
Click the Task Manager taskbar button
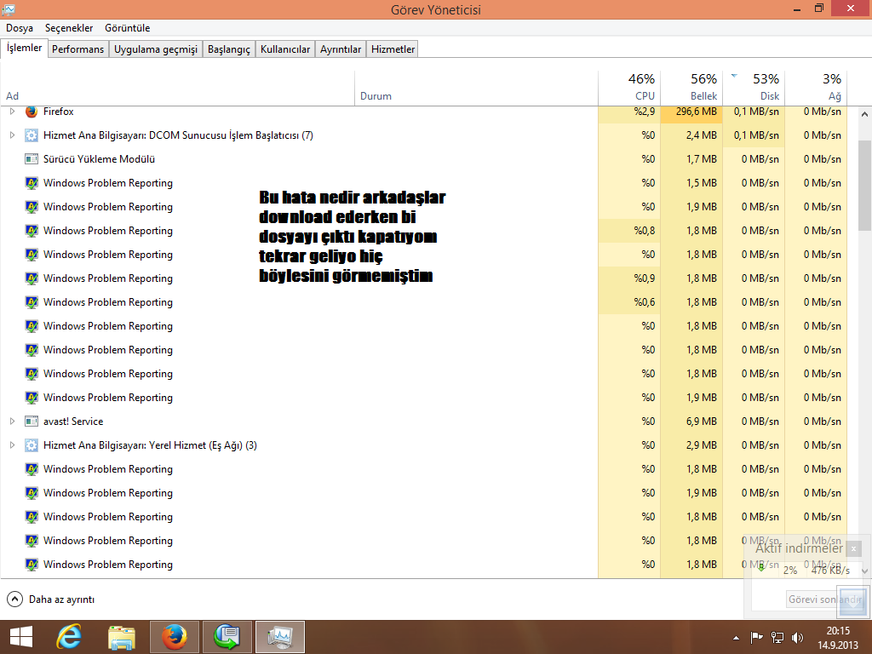[x=279, y=637]
